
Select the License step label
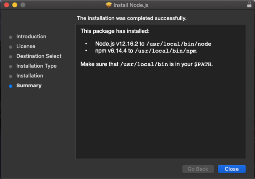pyautogui.click(x=26, y=46)
